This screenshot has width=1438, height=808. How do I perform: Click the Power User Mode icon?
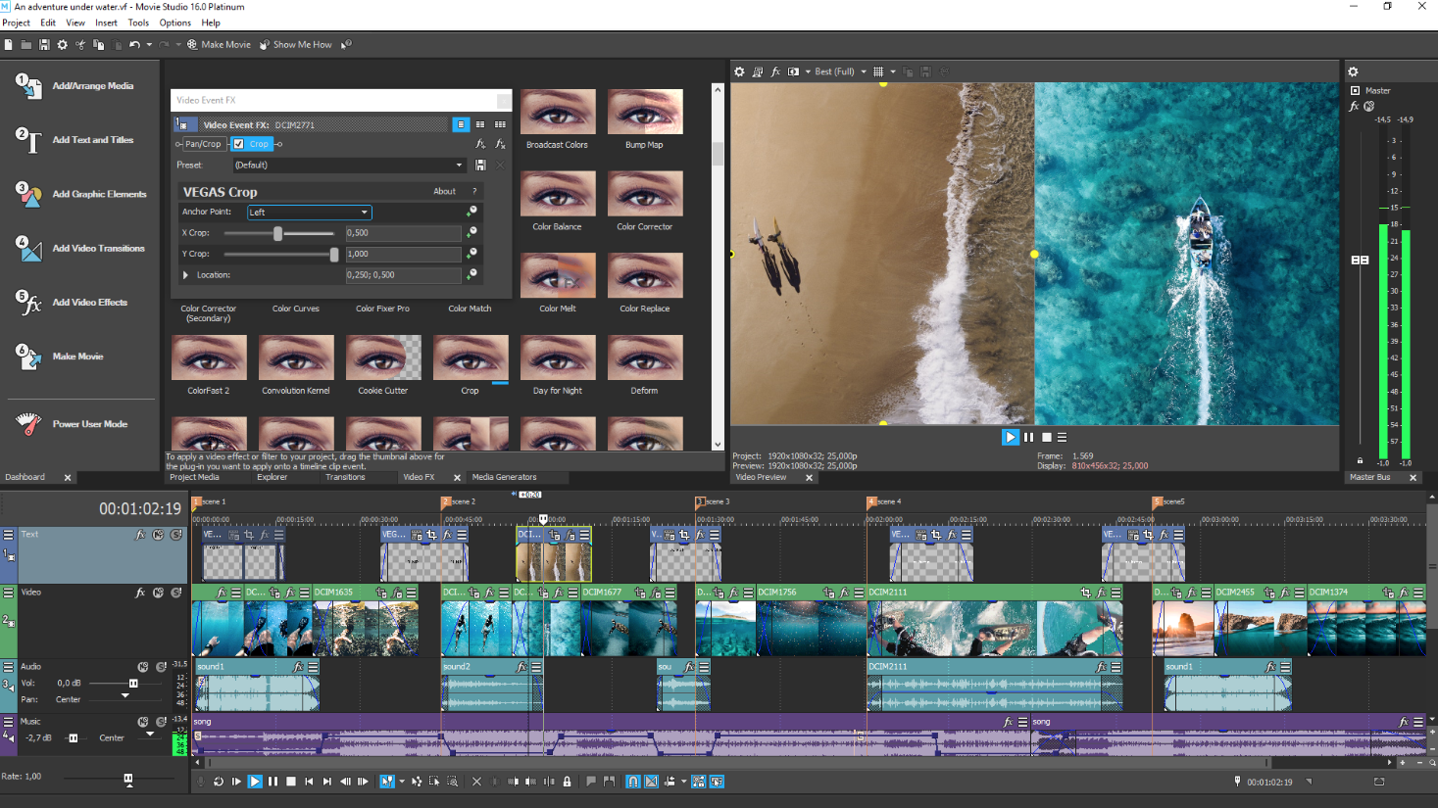(28, 424)
